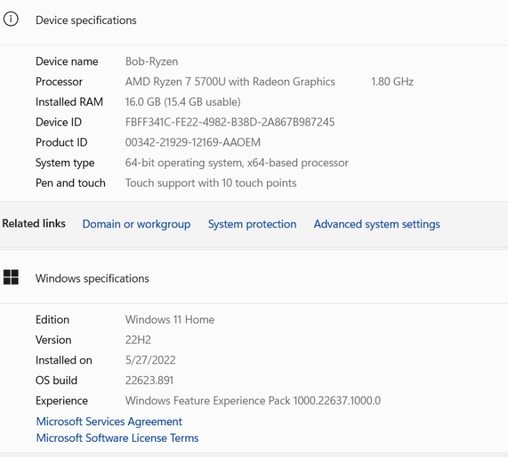Image resolution: width=508 pixels, height=457 pixels.
Task: Click the Installed RAM label
Action: pyautogui.click(x=69, y=102)
